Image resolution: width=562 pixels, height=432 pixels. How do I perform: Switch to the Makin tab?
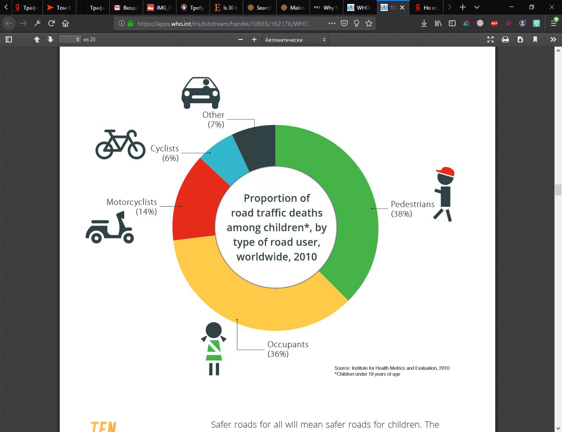pyautogui.click(x=293, y=7)
